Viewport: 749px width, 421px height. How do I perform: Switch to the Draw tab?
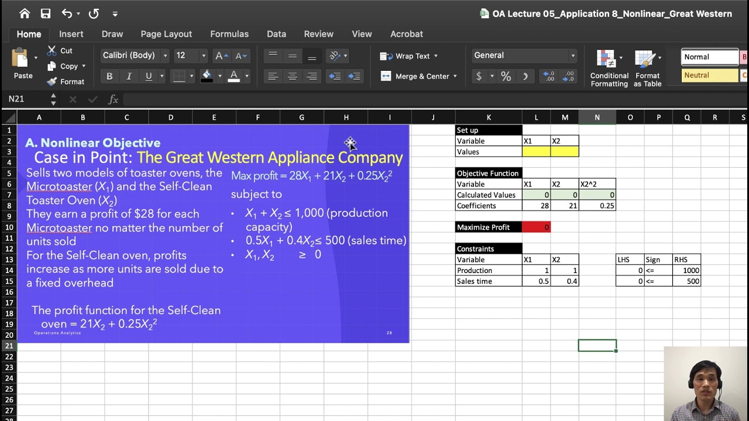pyautogui.click(x=112, y=34)
